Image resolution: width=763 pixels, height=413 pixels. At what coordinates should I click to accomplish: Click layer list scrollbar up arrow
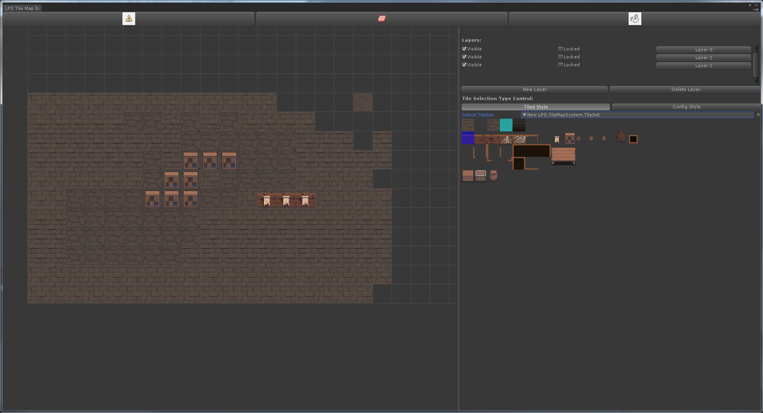pos(756,47)
